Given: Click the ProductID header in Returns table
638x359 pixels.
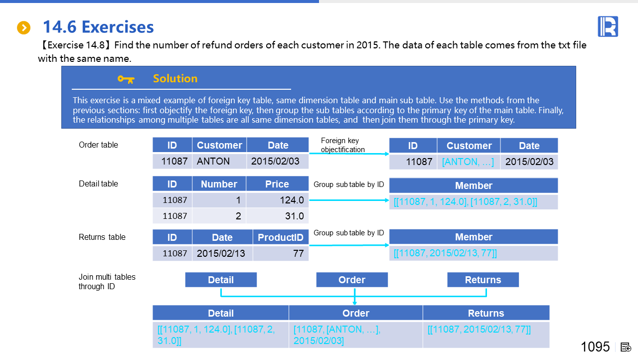Looking at the screenshot, I should [x=281, y=237].
